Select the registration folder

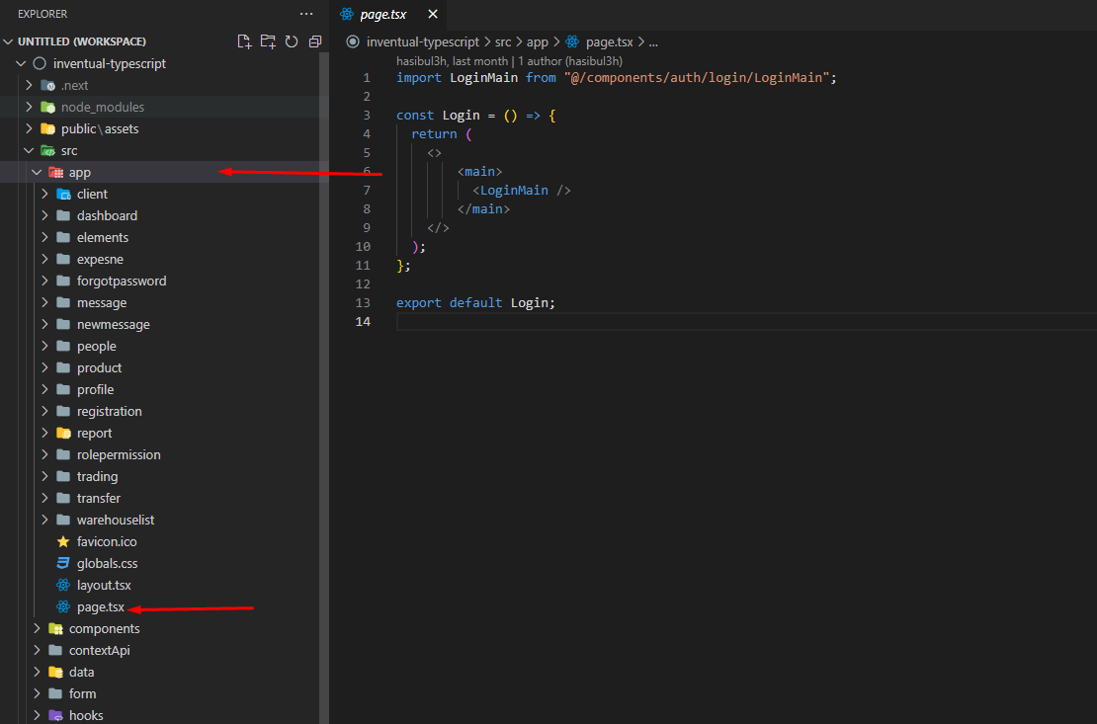pos(159,411)
